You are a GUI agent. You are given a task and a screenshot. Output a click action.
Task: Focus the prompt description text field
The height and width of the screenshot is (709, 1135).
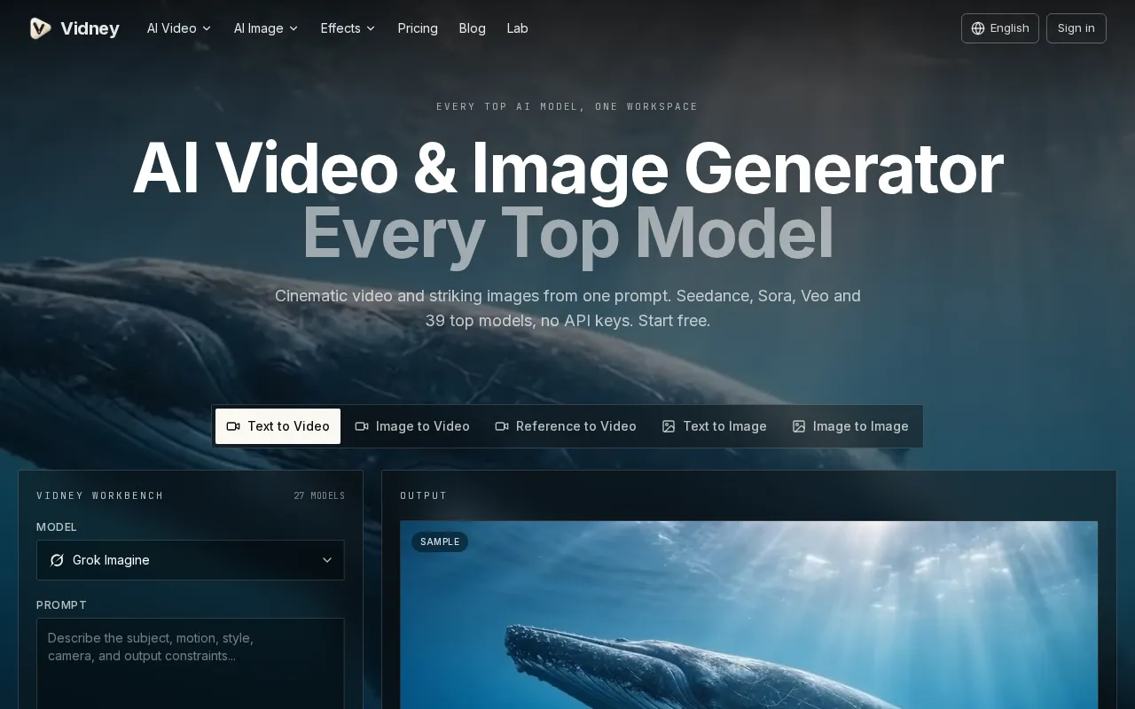pyautogui.click(x=191, y=663)
